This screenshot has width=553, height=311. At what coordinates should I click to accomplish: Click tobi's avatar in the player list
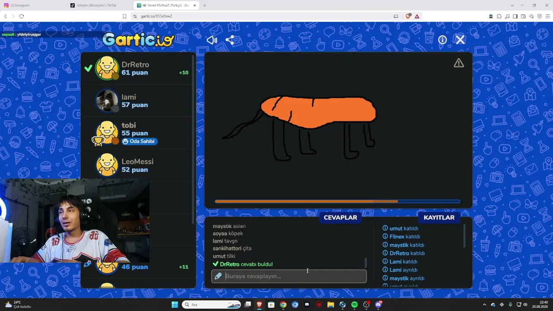107,133
